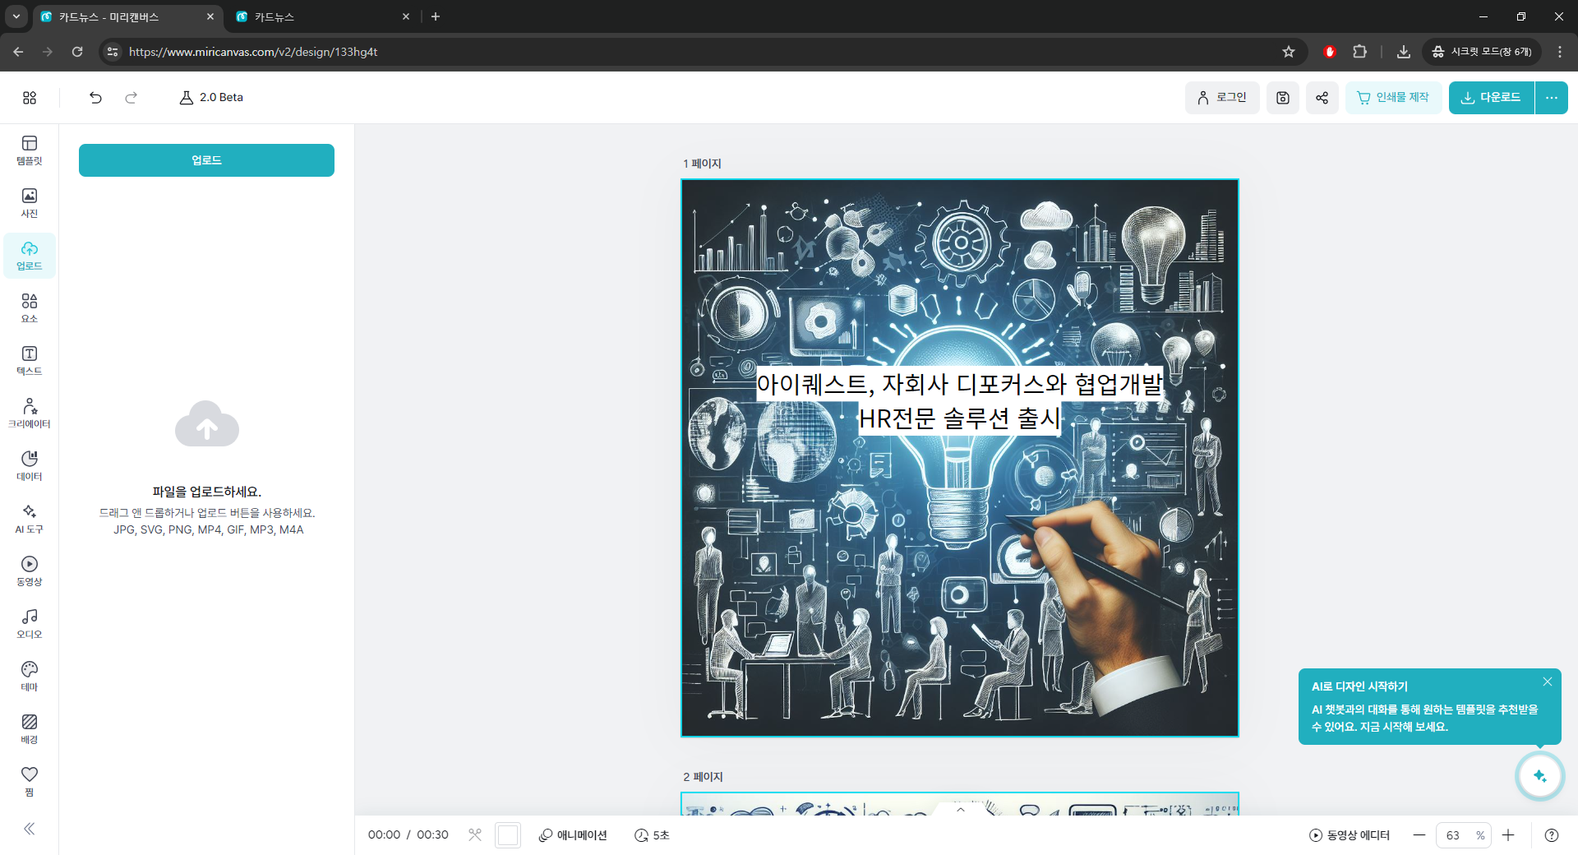Click the red ad blocker extension icon

1330,52
